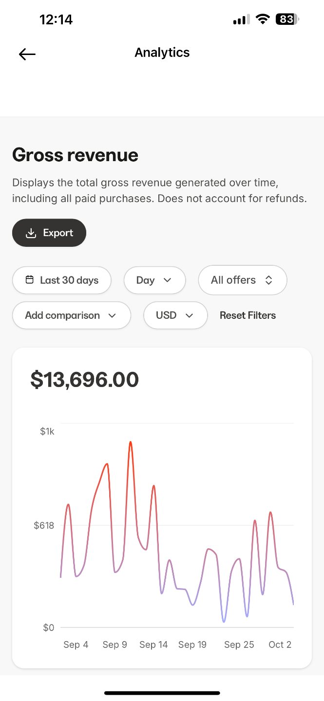The height and width of the screenshot is (701, 324).
Task: Click the up-down sort arrows on All offers
Action: point(268,280)
